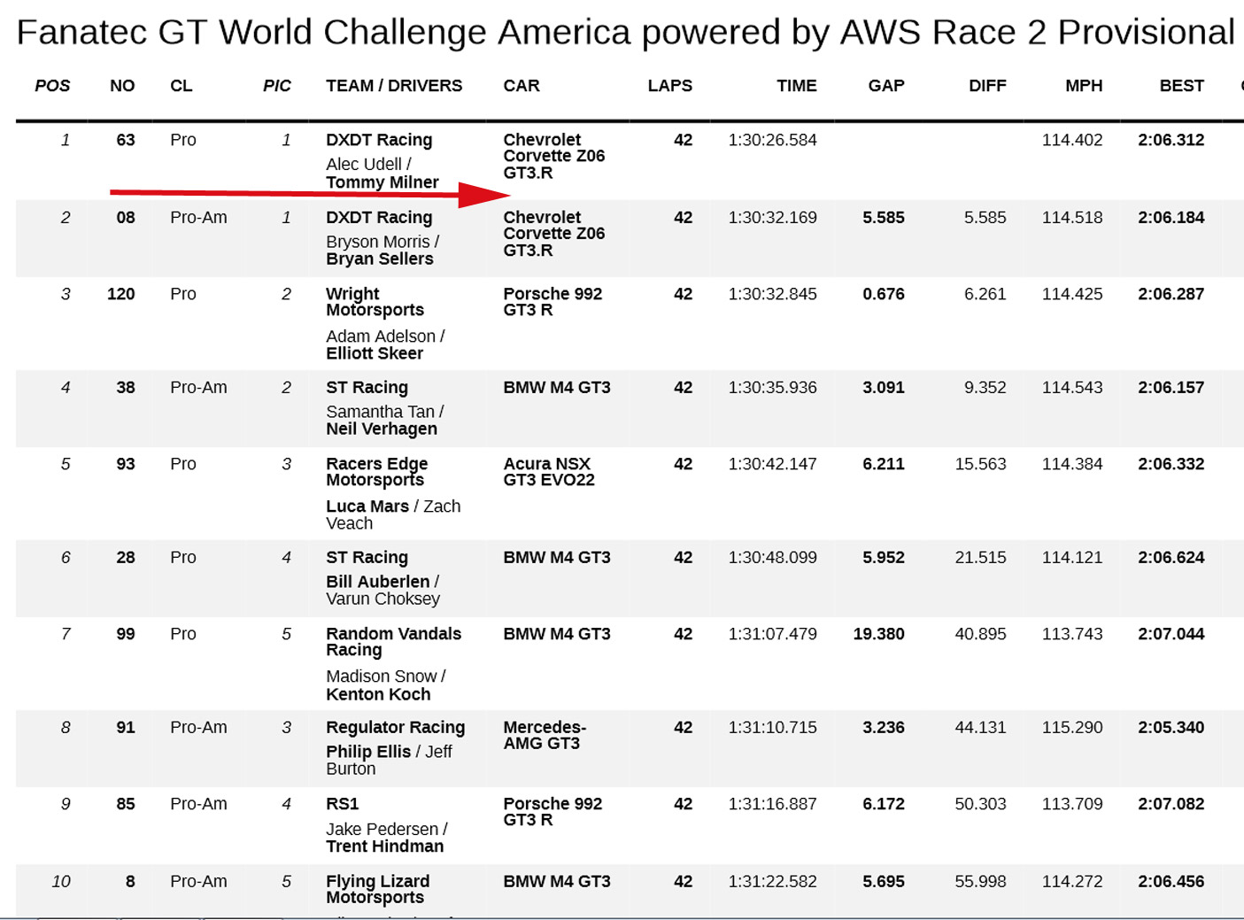Click the PIC column header
Viewport: 1244px width, 920px height.
(x=276, y=86)
